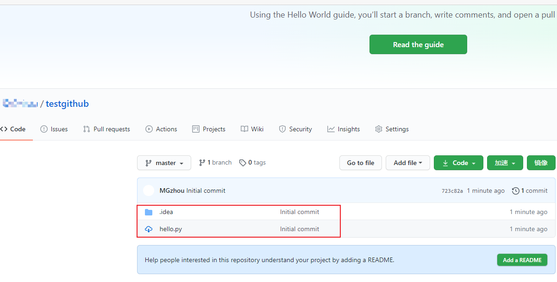Click the branch icon beside 1 branch

(x=202, y=162)
